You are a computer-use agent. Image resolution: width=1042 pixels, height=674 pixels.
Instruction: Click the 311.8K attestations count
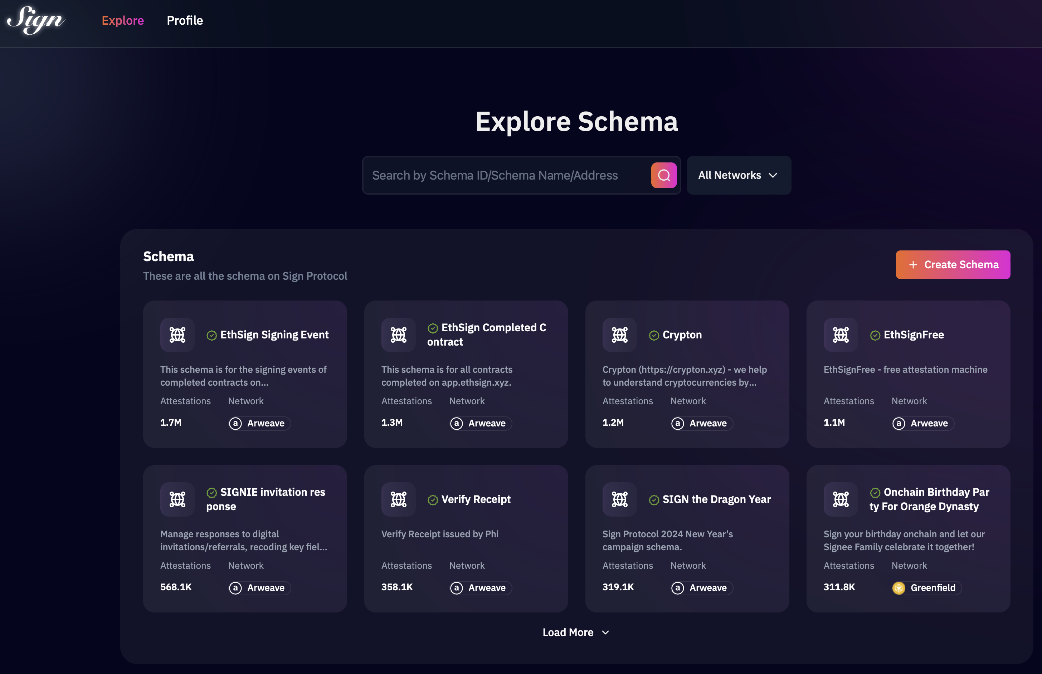[839, 587]
